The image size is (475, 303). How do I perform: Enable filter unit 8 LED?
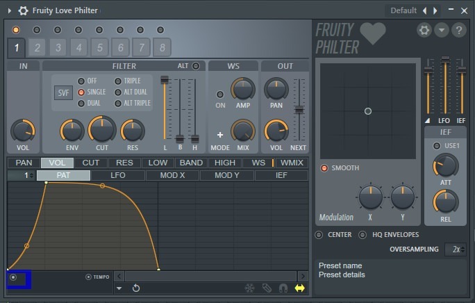click(160, 30)
